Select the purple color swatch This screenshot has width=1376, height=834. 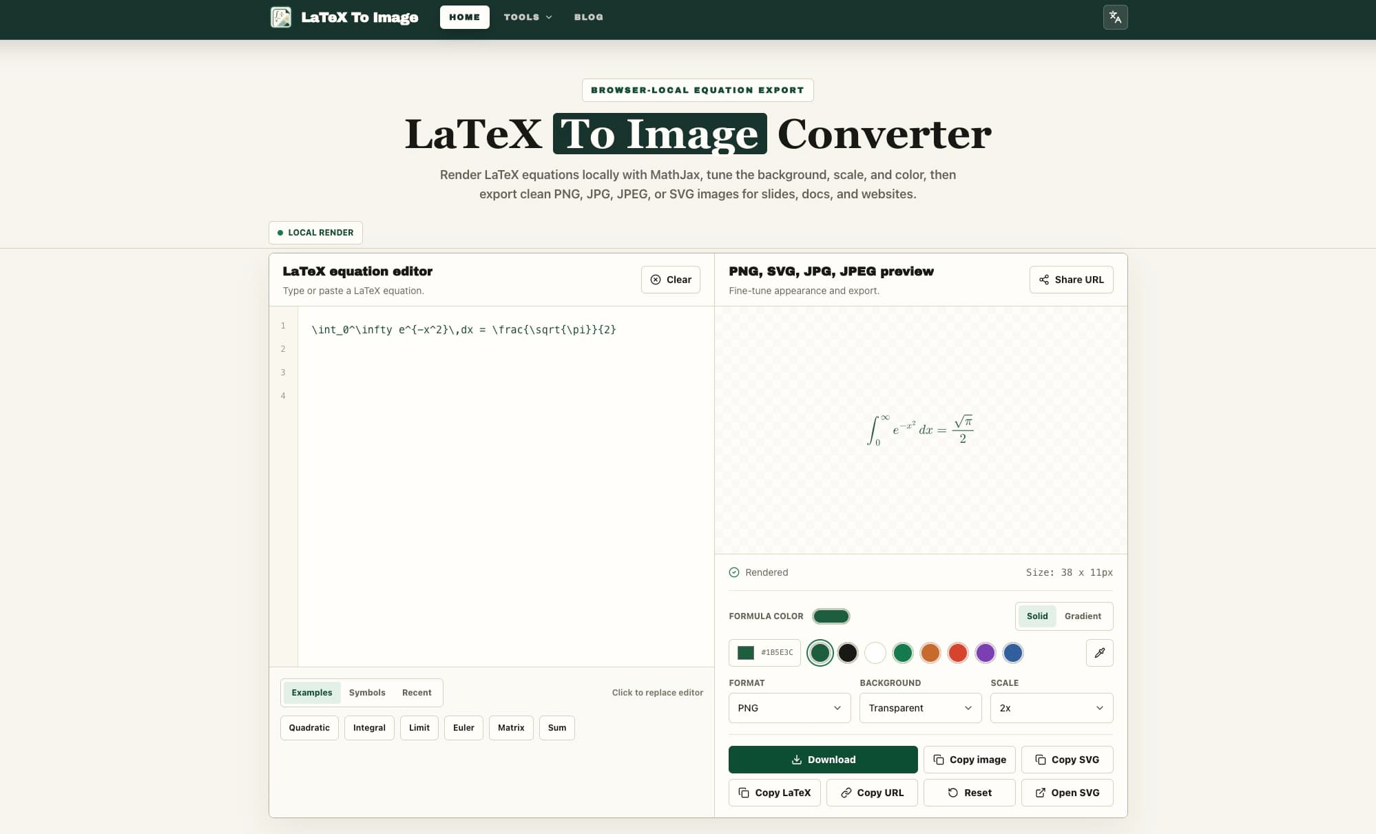coord(985,653)
